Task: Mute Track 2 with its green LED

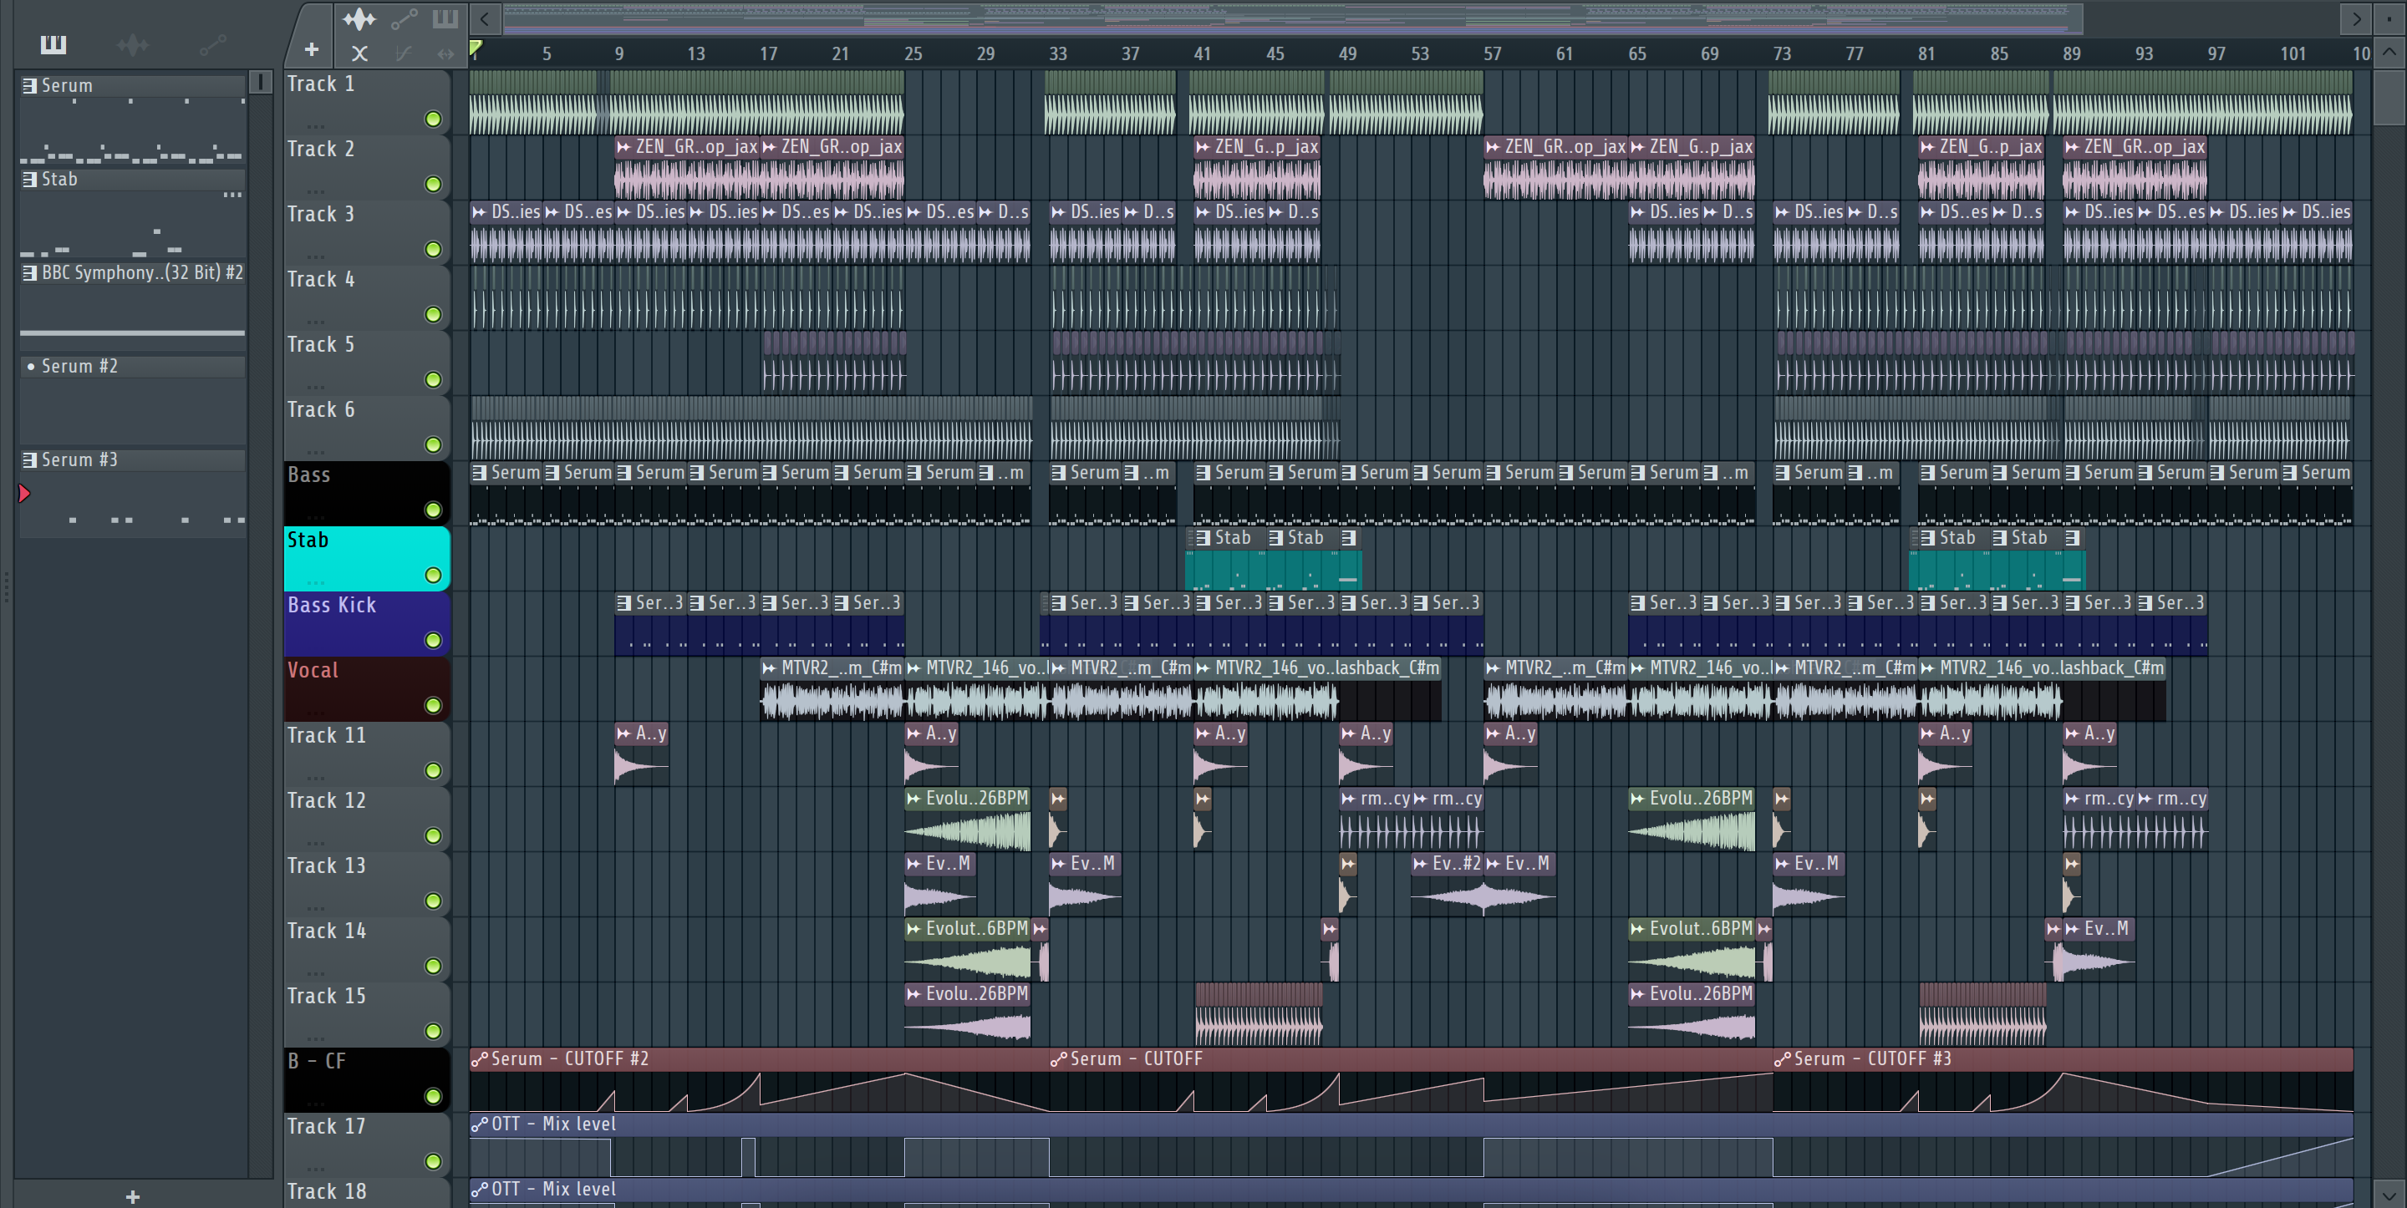Action: pyautogui.click(x=433, y=184)
